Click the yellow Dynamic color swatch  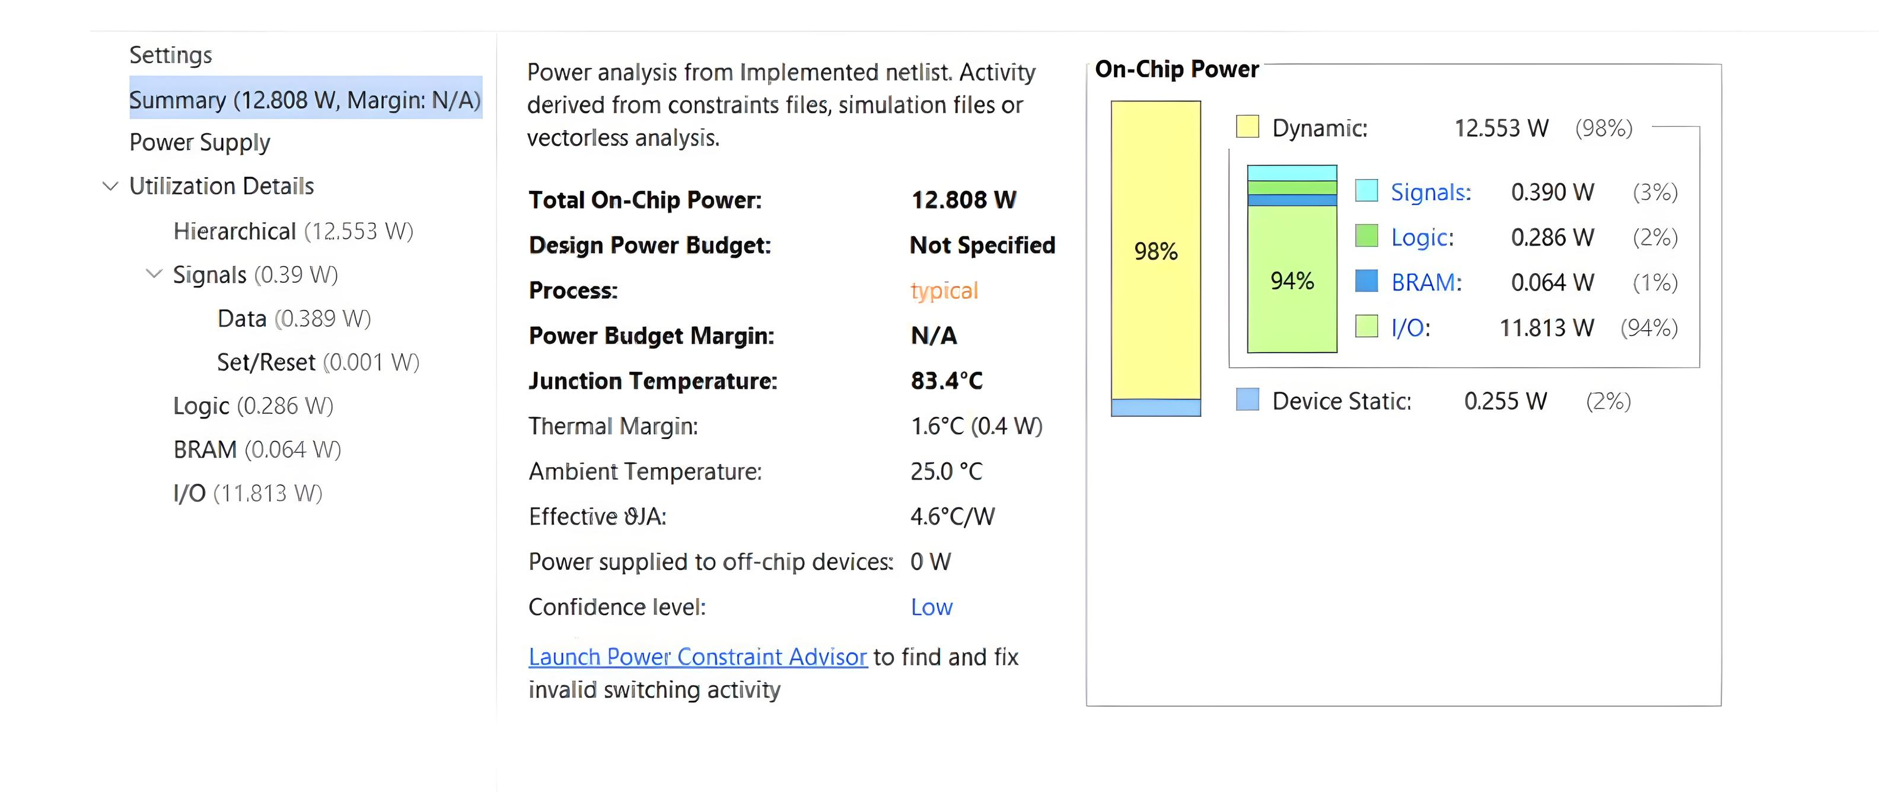pos(1247,127)
